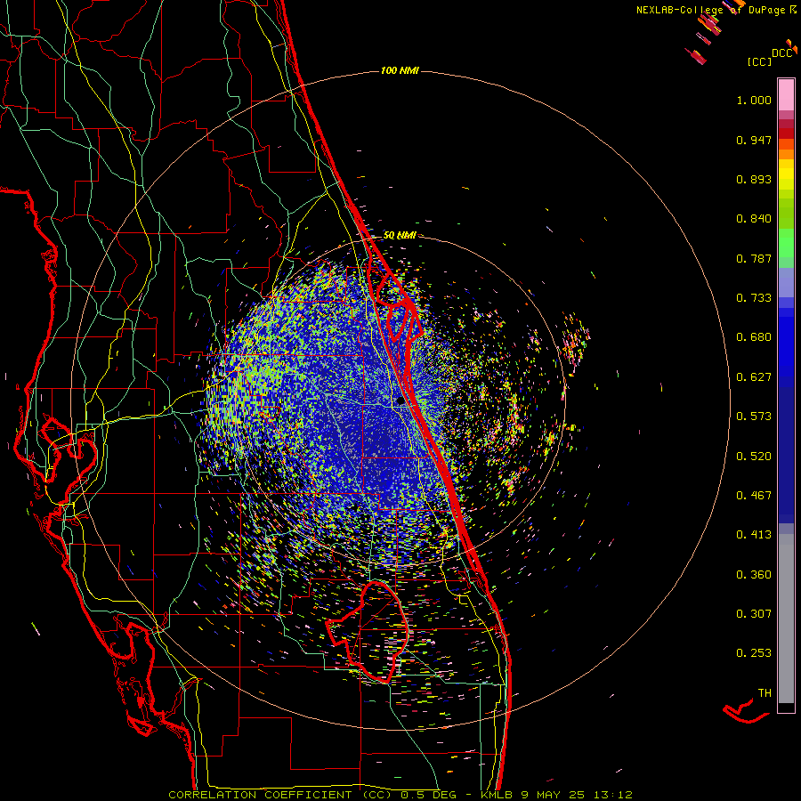Click the TH threshold label
The width and height of the screenshot is (801, 801).
pos(765,693)
